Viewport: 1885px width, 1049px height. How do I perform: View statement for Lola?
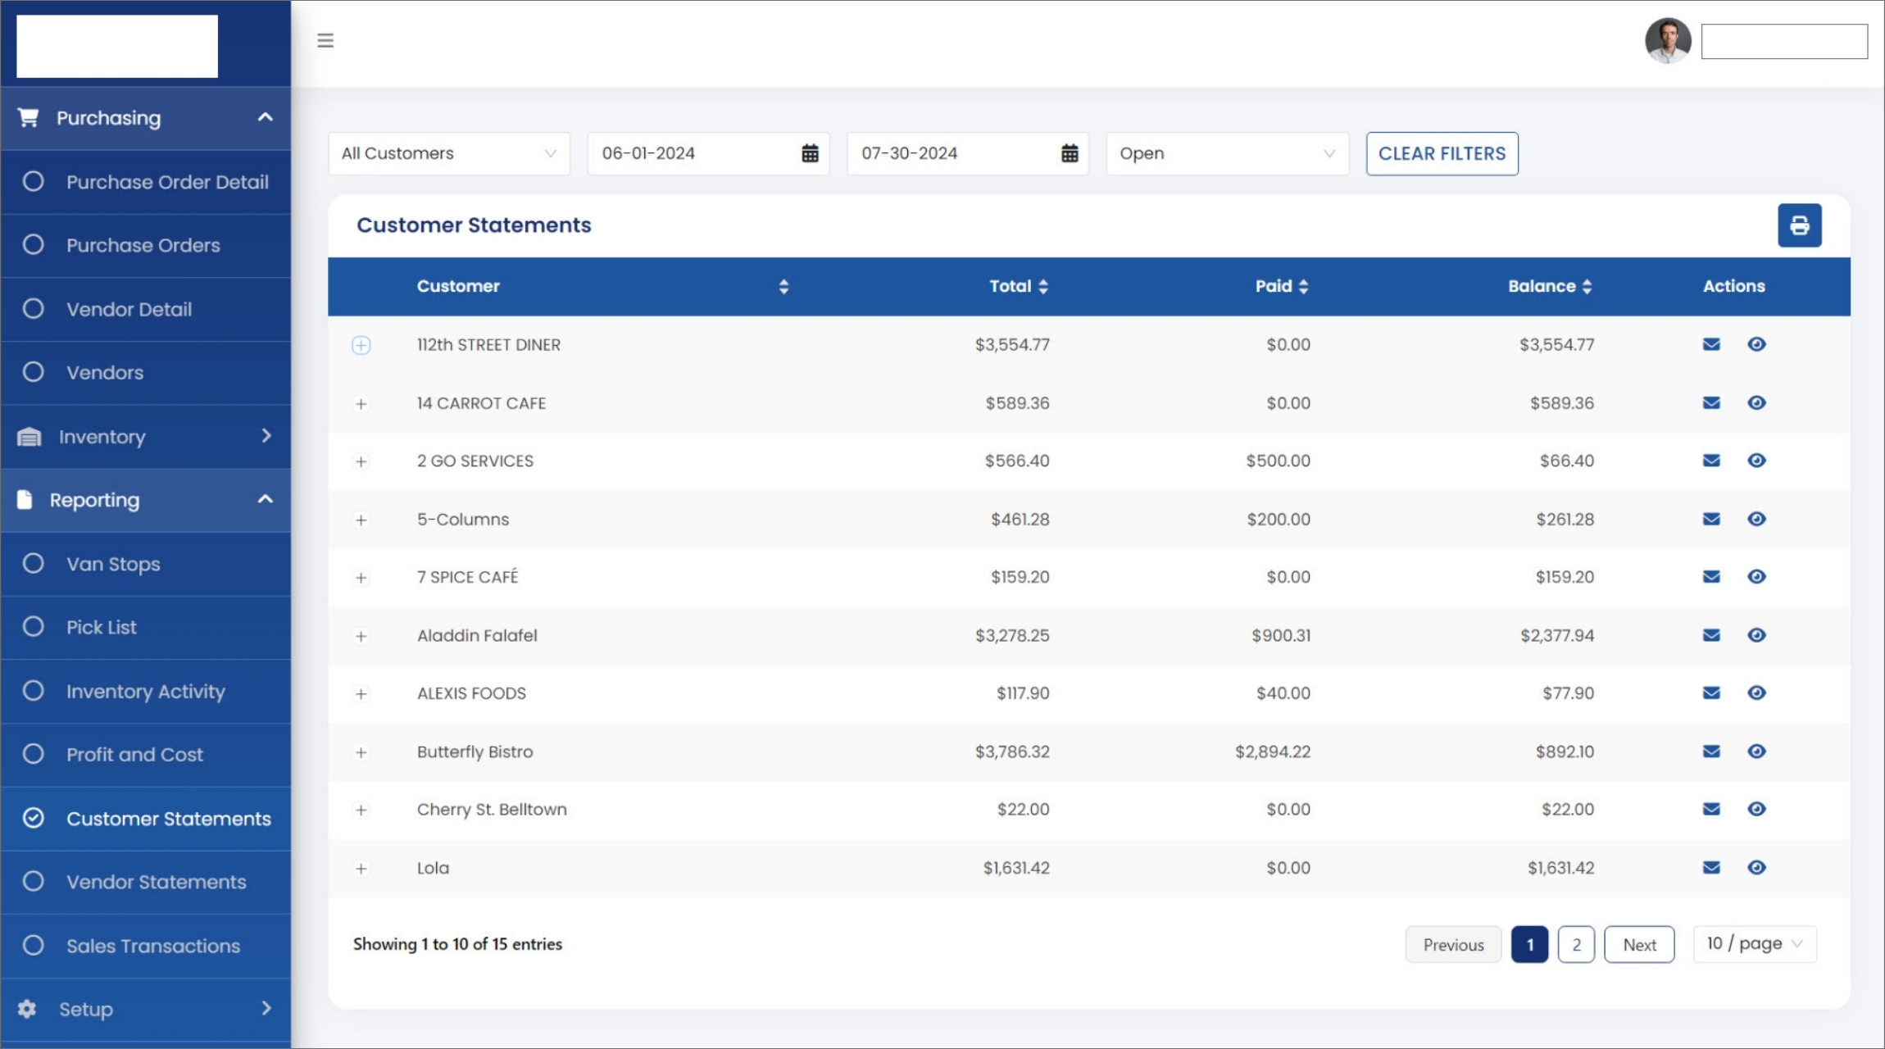[1756, 867]
